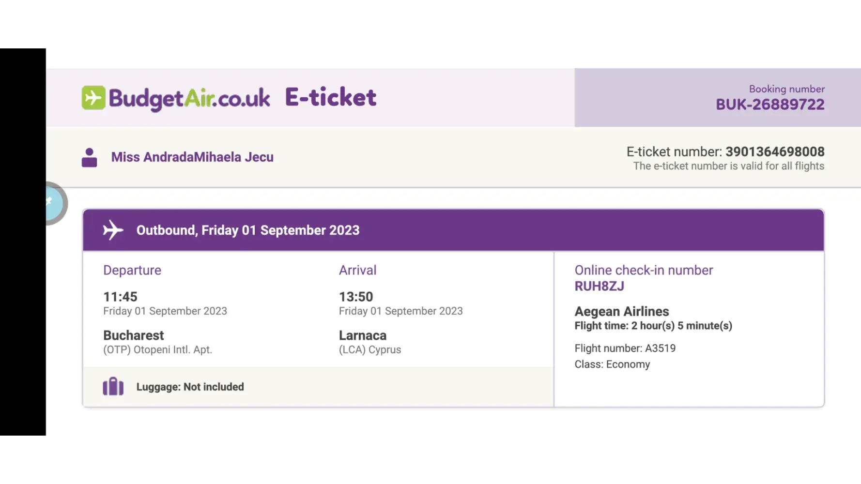Click the departure time 11:45
The height and width of the screenshot is (484, 861).
(120, 297)
